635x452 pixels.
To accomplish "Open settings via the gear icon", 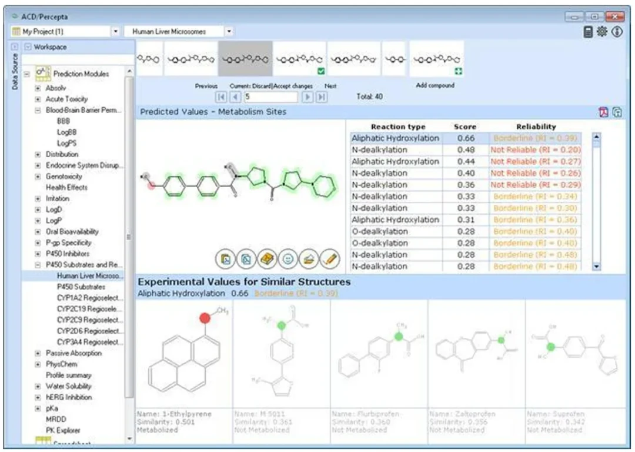I will (602, 31).
